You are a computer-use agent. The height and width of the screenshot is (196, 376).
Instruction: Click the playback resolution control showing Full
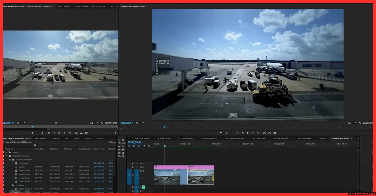pos(350,123)
